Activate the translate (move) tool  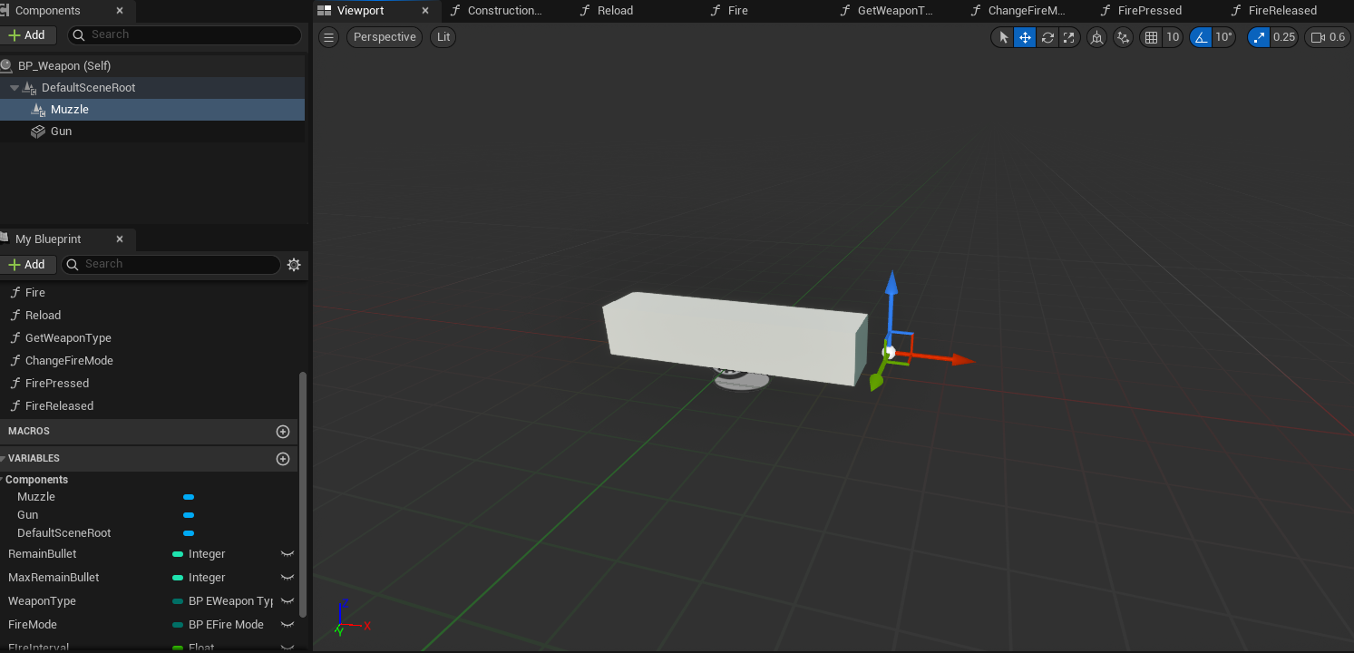[x=1025, y=37]
